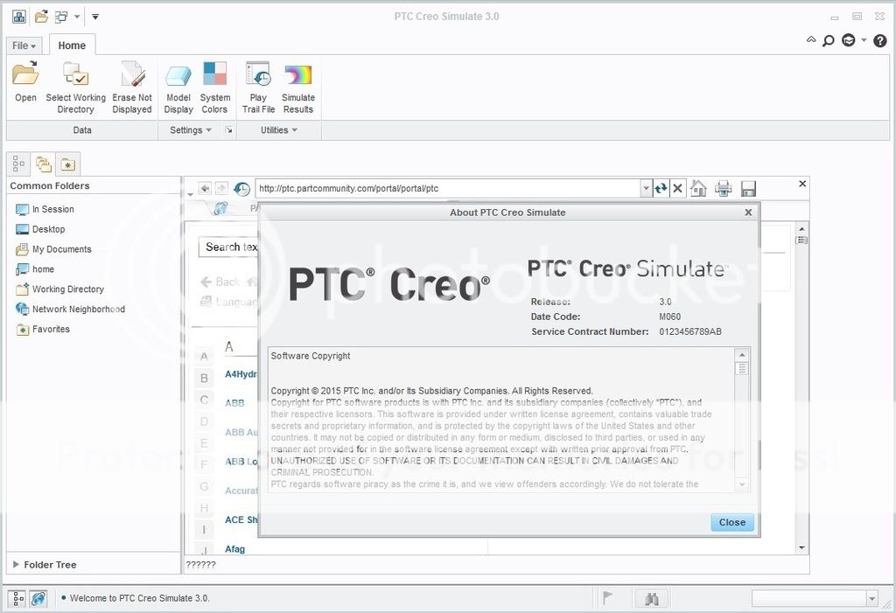This screenshot has width=896, height=613.
Task: Click the Erase Not Displayed icon
Action: 132,75
